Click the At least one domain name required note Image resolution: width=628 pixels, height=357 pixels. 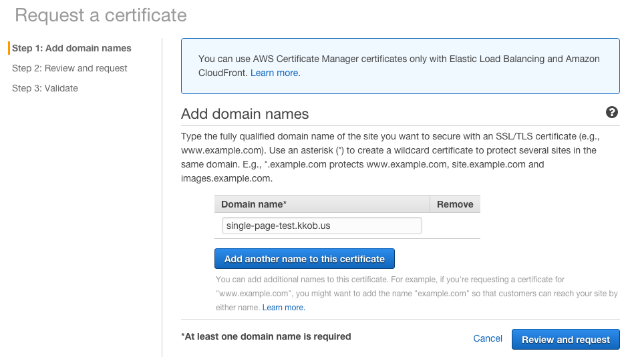pyautogui.click(x=266, y=337)
